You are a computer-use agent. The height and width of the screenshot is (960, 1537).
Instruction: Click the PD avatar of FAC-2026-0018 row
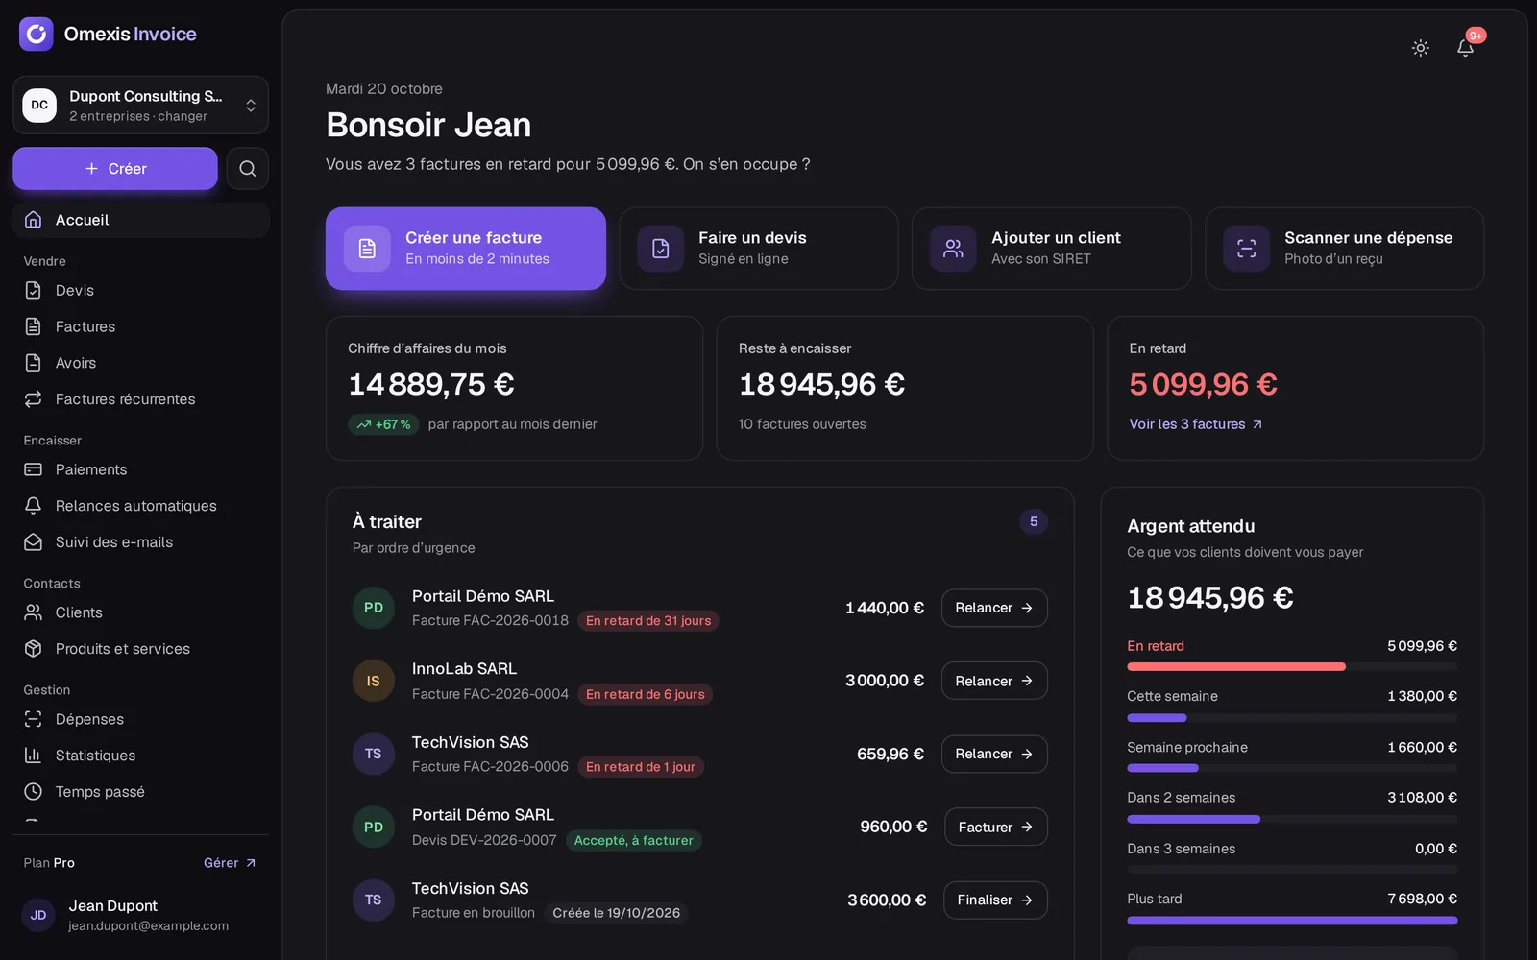tap(374, 608)
